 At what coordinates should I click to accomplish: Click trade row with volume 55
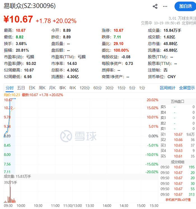[177, 189]
